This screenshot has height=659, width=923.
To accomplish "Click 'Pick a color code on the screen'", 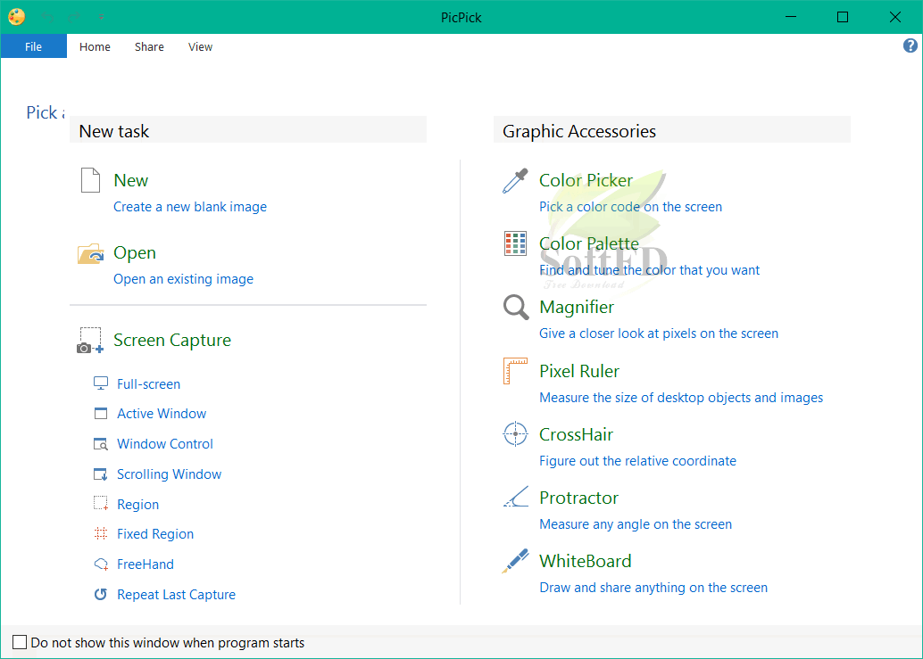I will coord(630,207).
